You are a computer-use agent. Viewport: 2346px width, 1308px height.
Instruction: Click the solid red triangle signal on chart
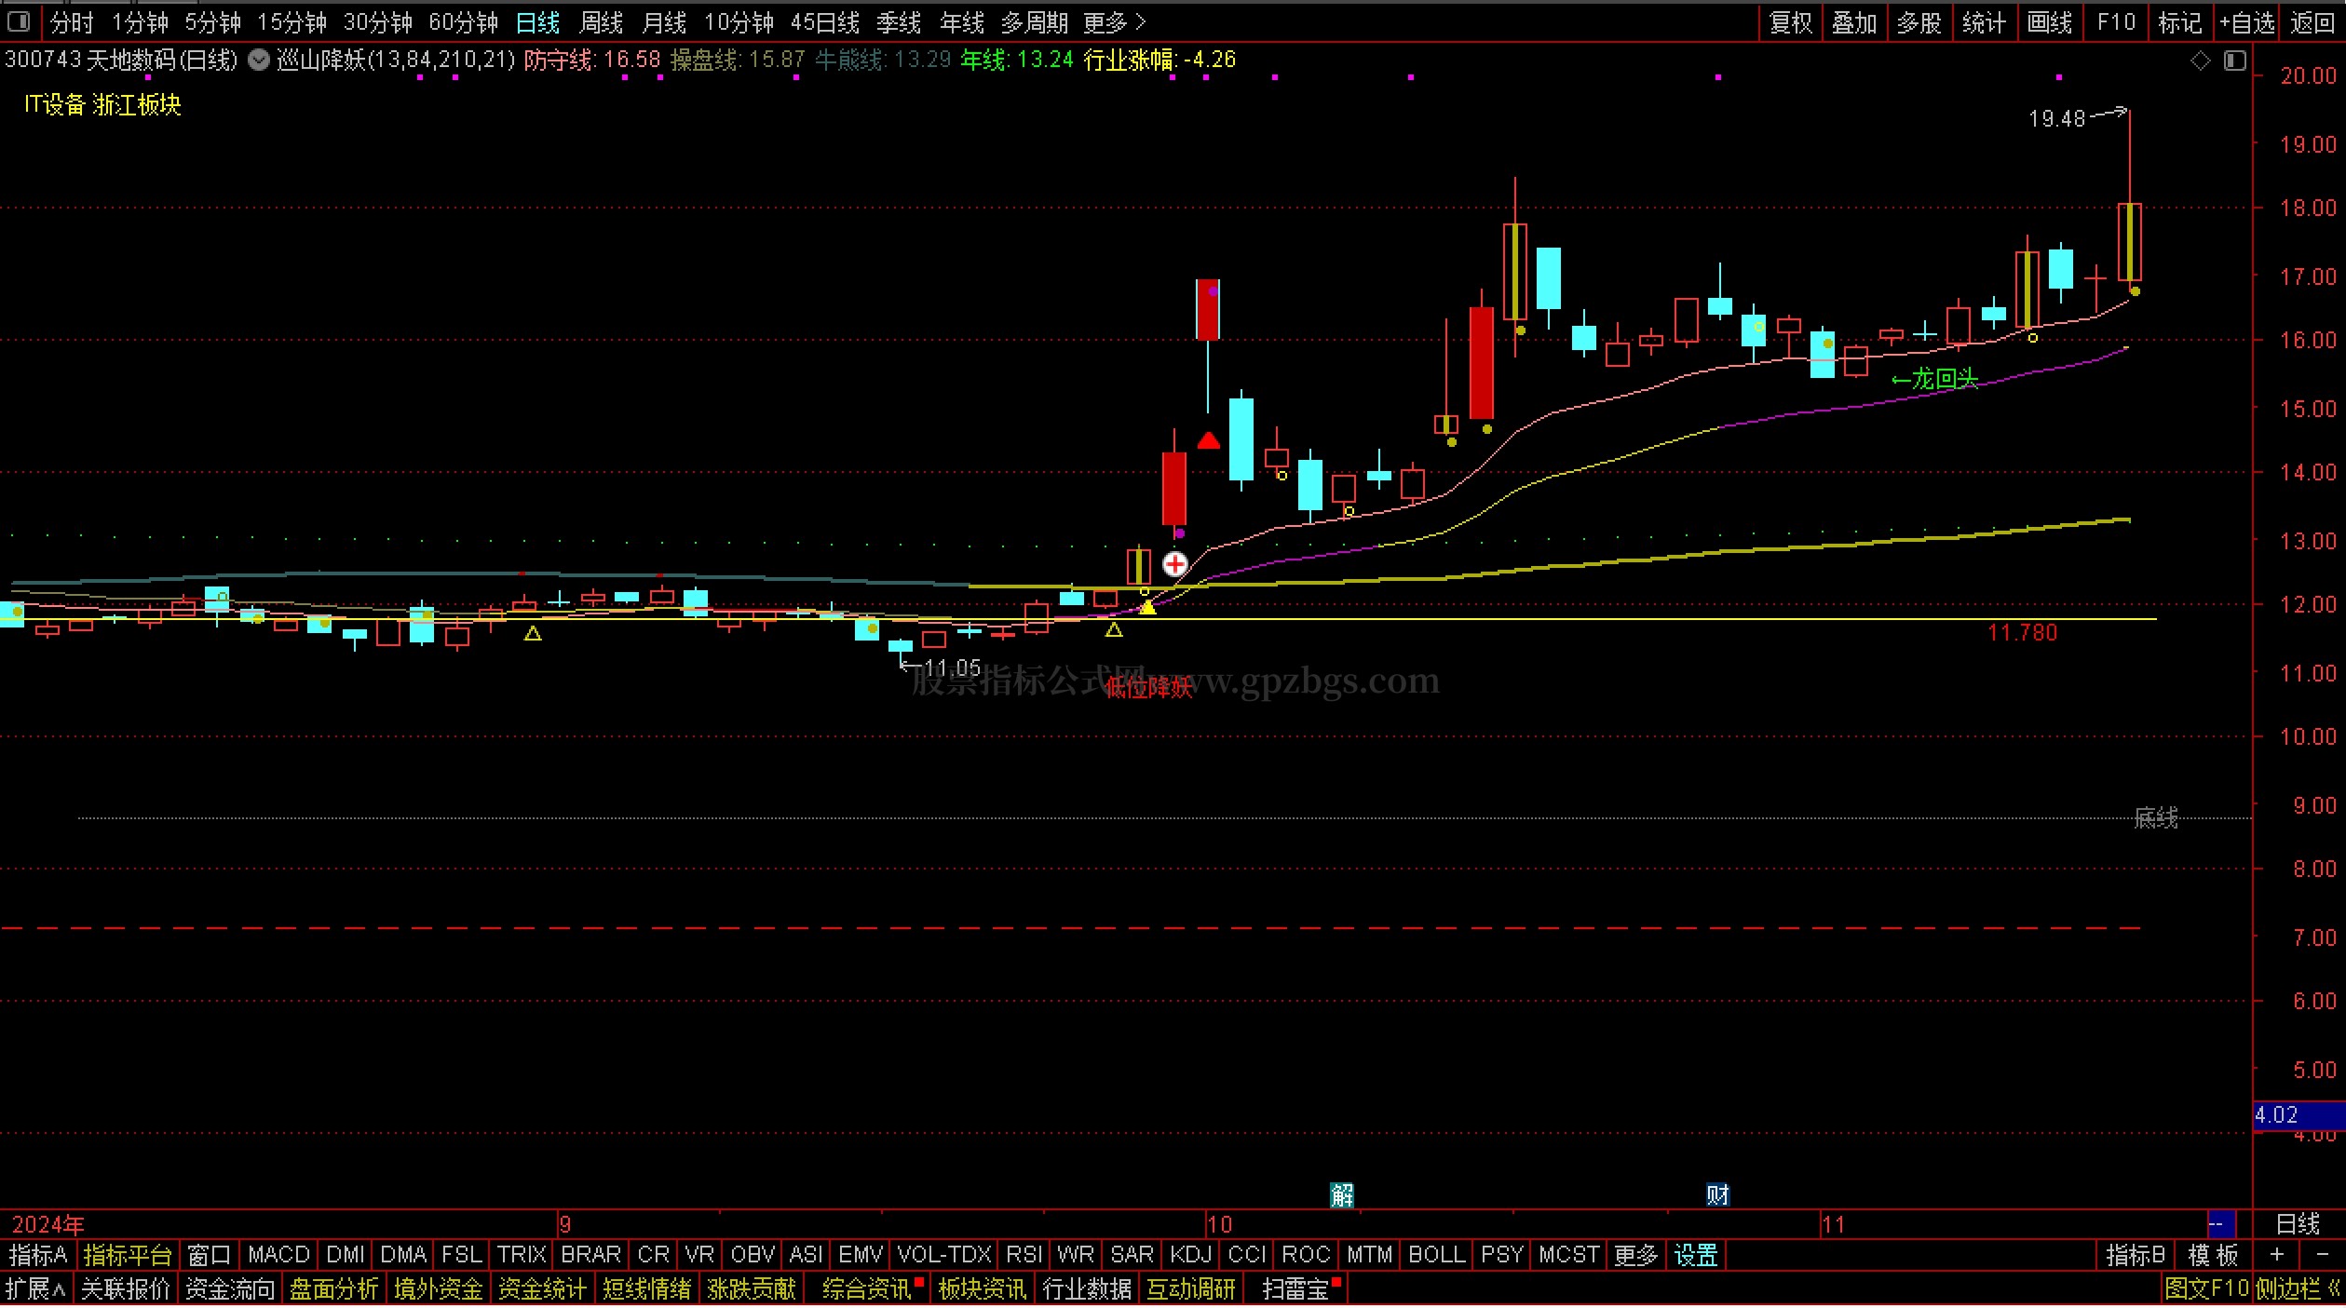coord(1209,440)
